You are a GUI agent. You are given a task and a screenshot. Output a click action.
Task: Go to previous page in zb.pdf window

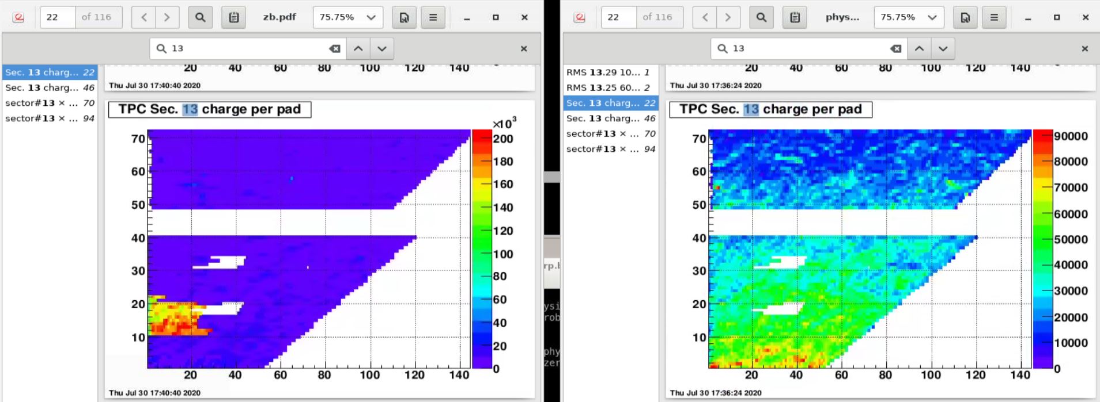click(144, 17)
